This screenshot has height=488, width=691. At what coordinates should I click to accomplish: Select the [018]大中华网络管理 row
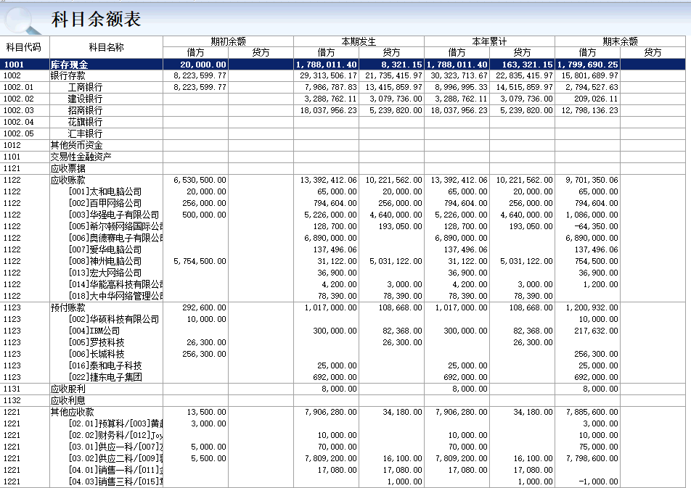(x=343, y=296)
